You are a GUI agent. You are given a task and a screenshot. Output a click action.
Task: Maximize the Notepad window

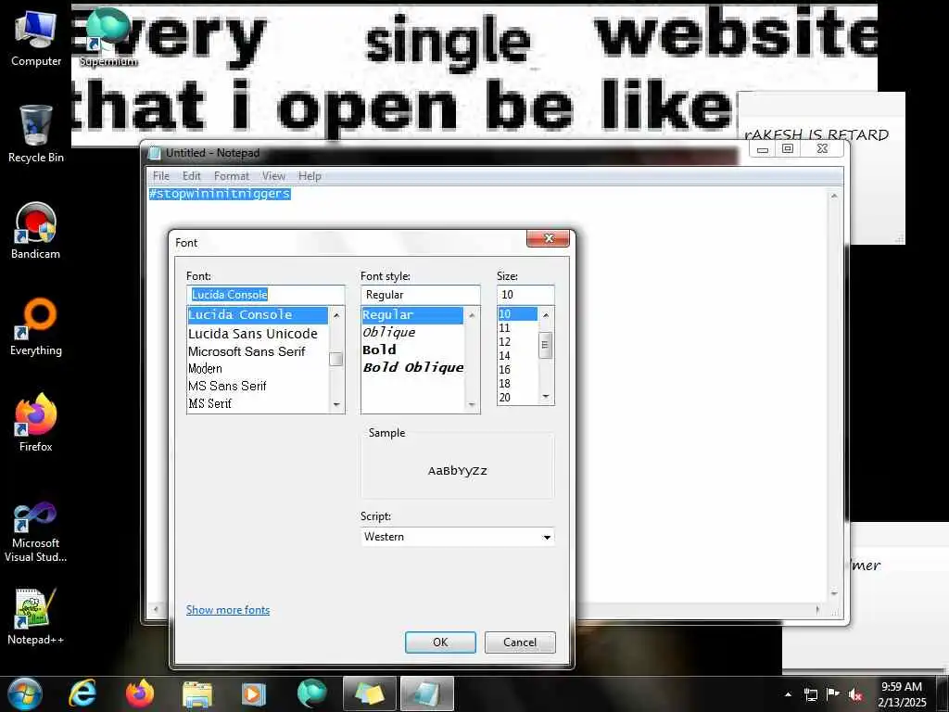(x=788, y=149)
